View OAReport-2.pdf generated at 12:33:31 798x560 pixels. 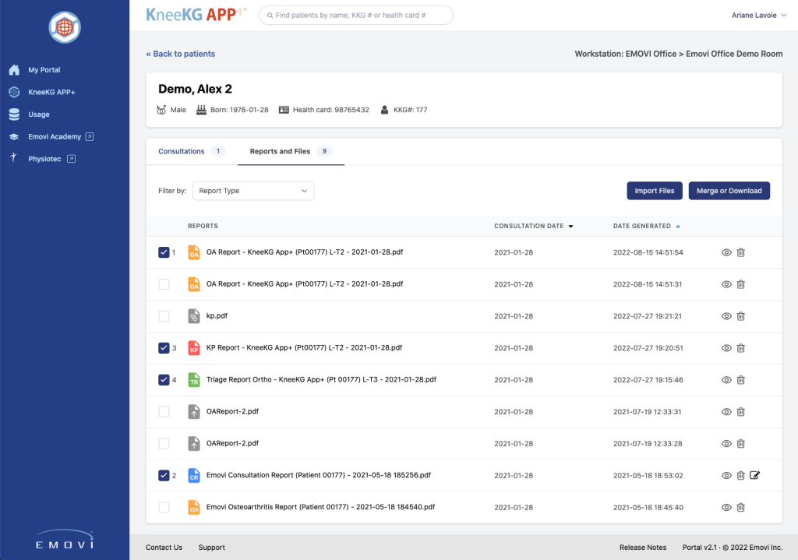tap(726, 411)
